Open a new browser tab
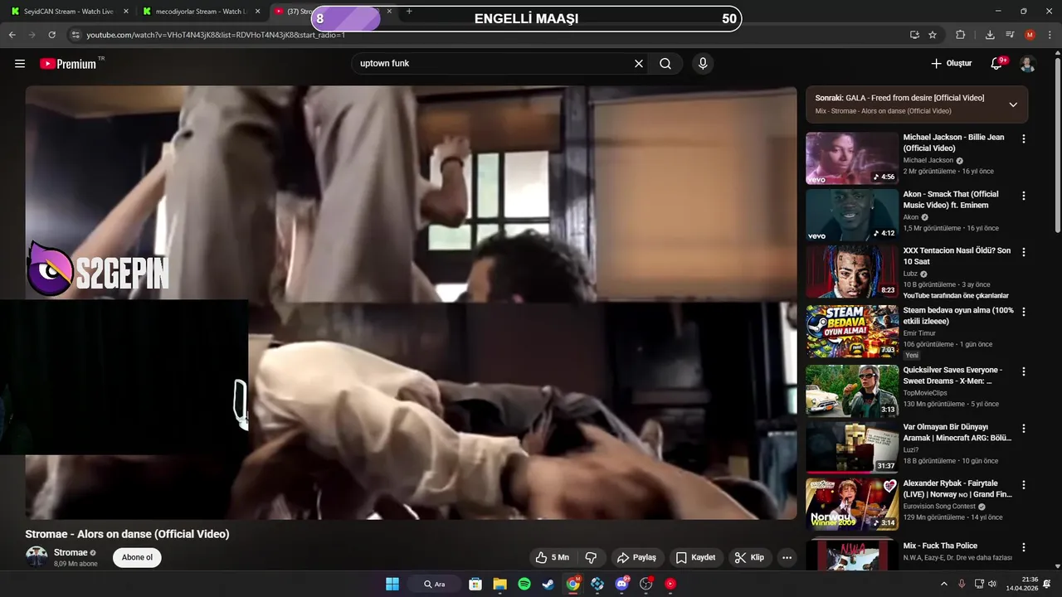This screenshot has height=597, width=1062. coord(409,12)
